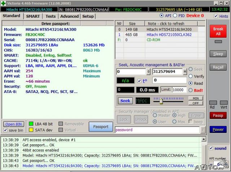231x172 pixels.
Task: Click the small gray indicator under Break All
Action: (x=218, y=41)
